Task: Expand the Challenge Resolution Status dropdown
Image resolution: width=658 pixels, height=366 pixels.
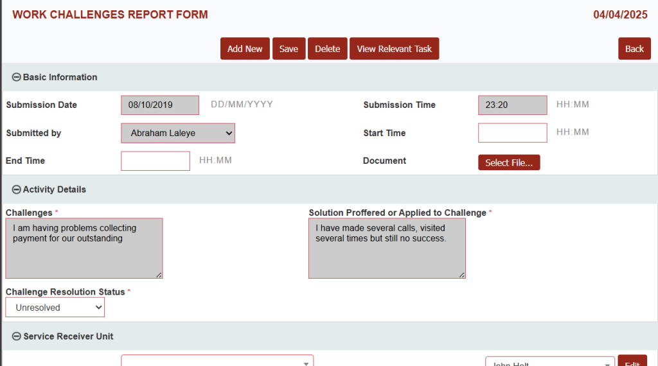Action: pos(55,308)
